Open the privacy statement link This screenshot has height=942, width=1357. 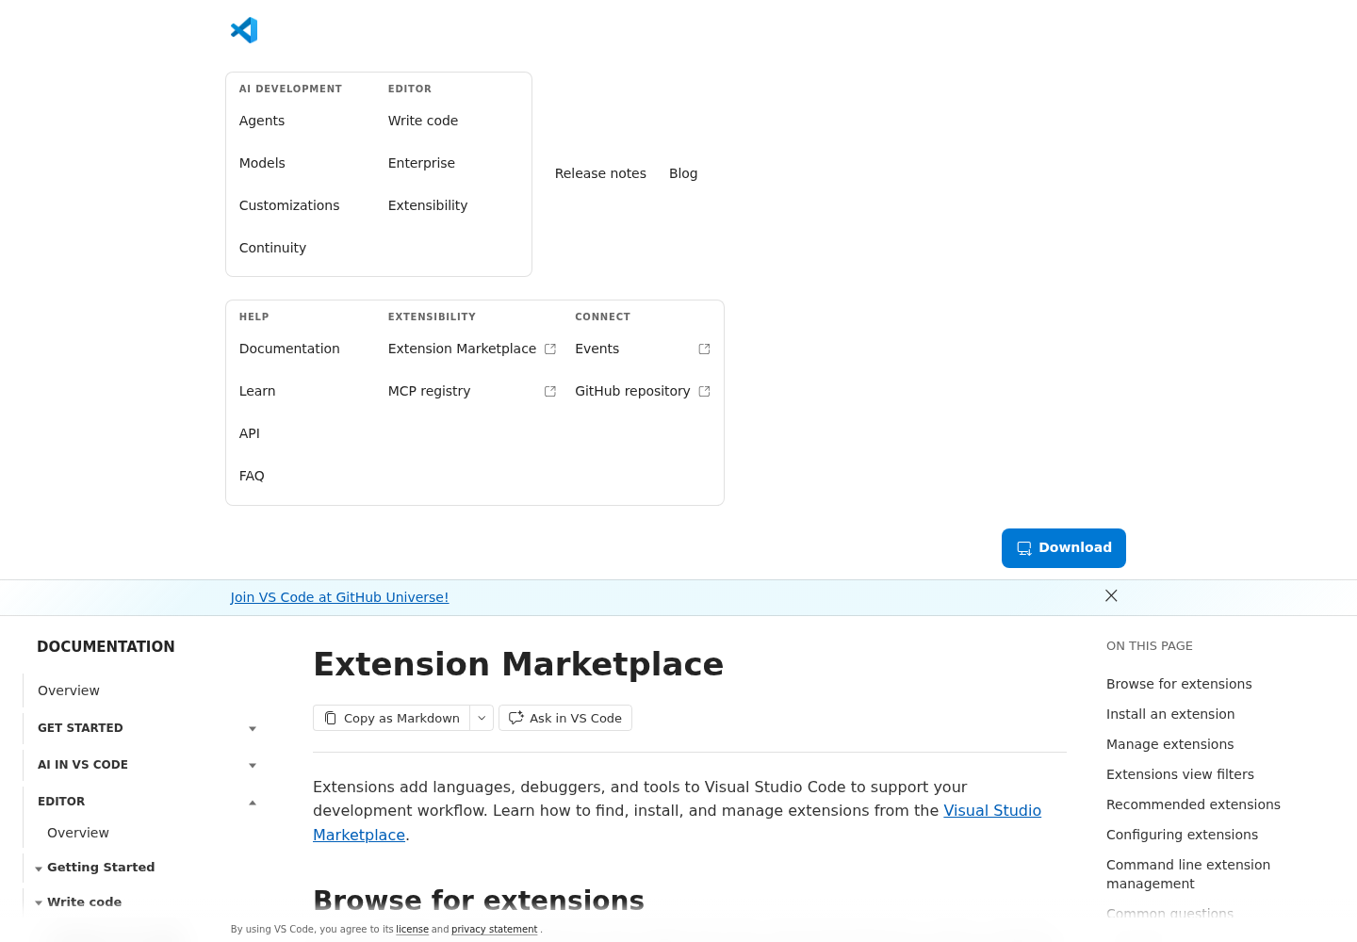[494, 930]
